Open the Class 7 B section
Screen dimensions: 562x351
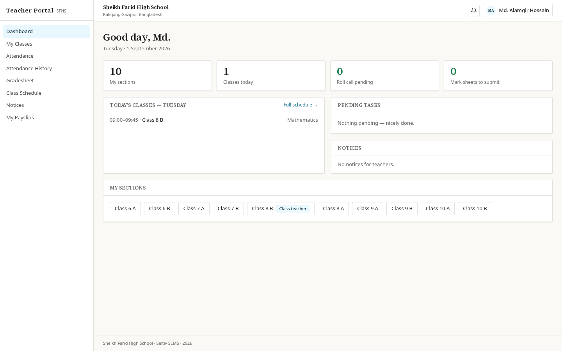tap(228, 209)
